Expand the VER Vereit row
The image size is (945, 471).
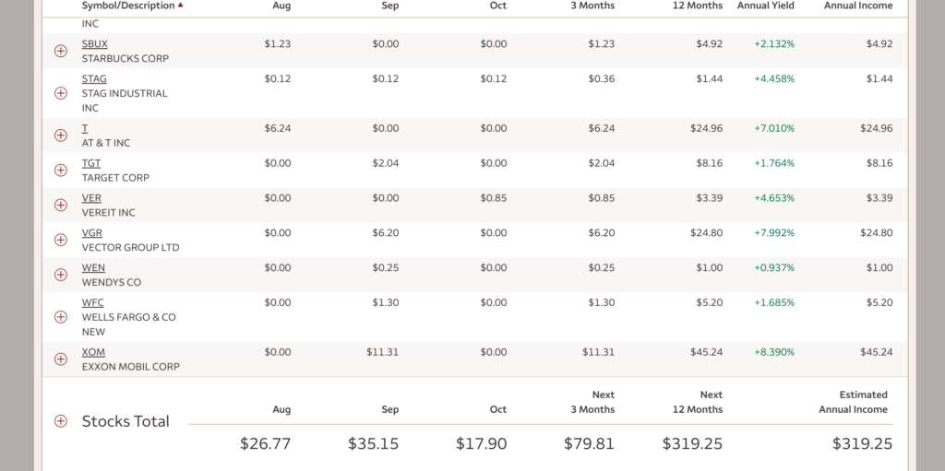click(x=61, y=206)
